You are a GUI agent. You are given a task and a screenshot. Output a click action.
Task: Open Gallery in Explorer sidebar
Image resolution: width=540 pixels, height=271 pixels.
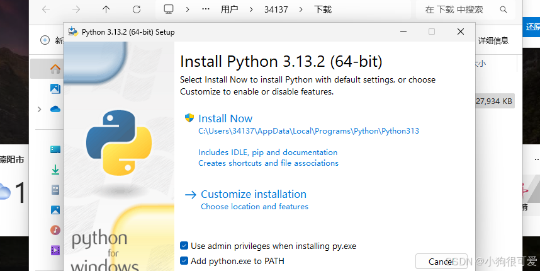tap(55, 89)
